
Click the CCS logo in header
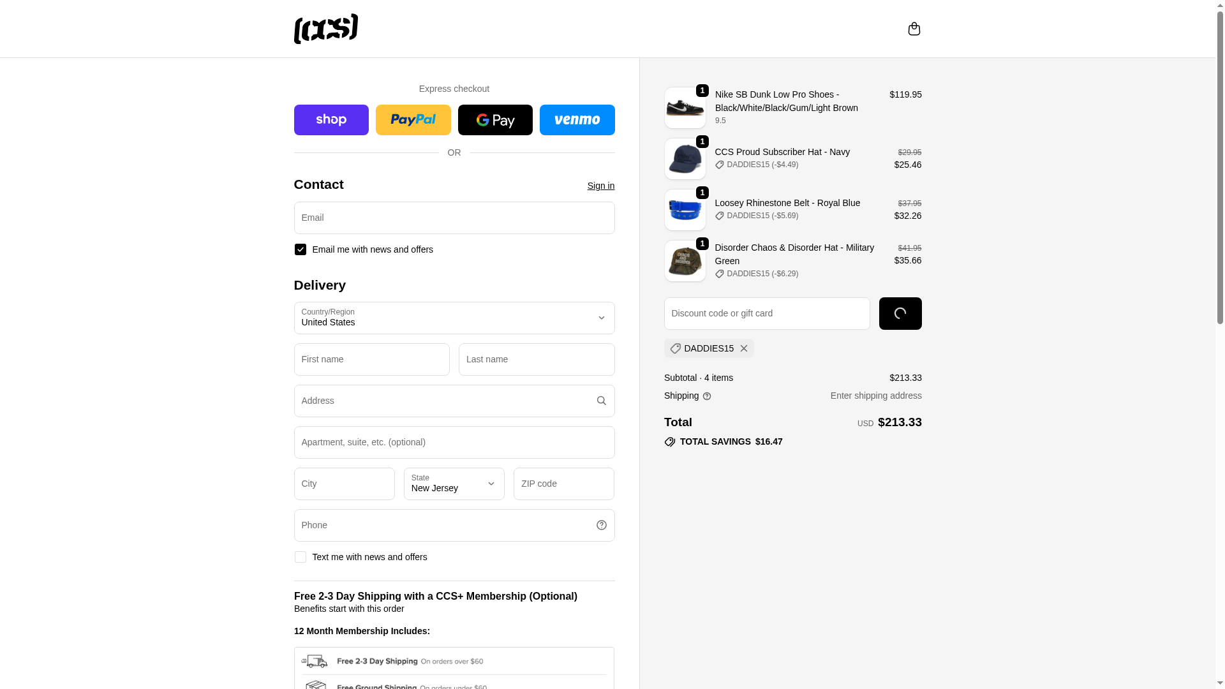tap(326, 29)
